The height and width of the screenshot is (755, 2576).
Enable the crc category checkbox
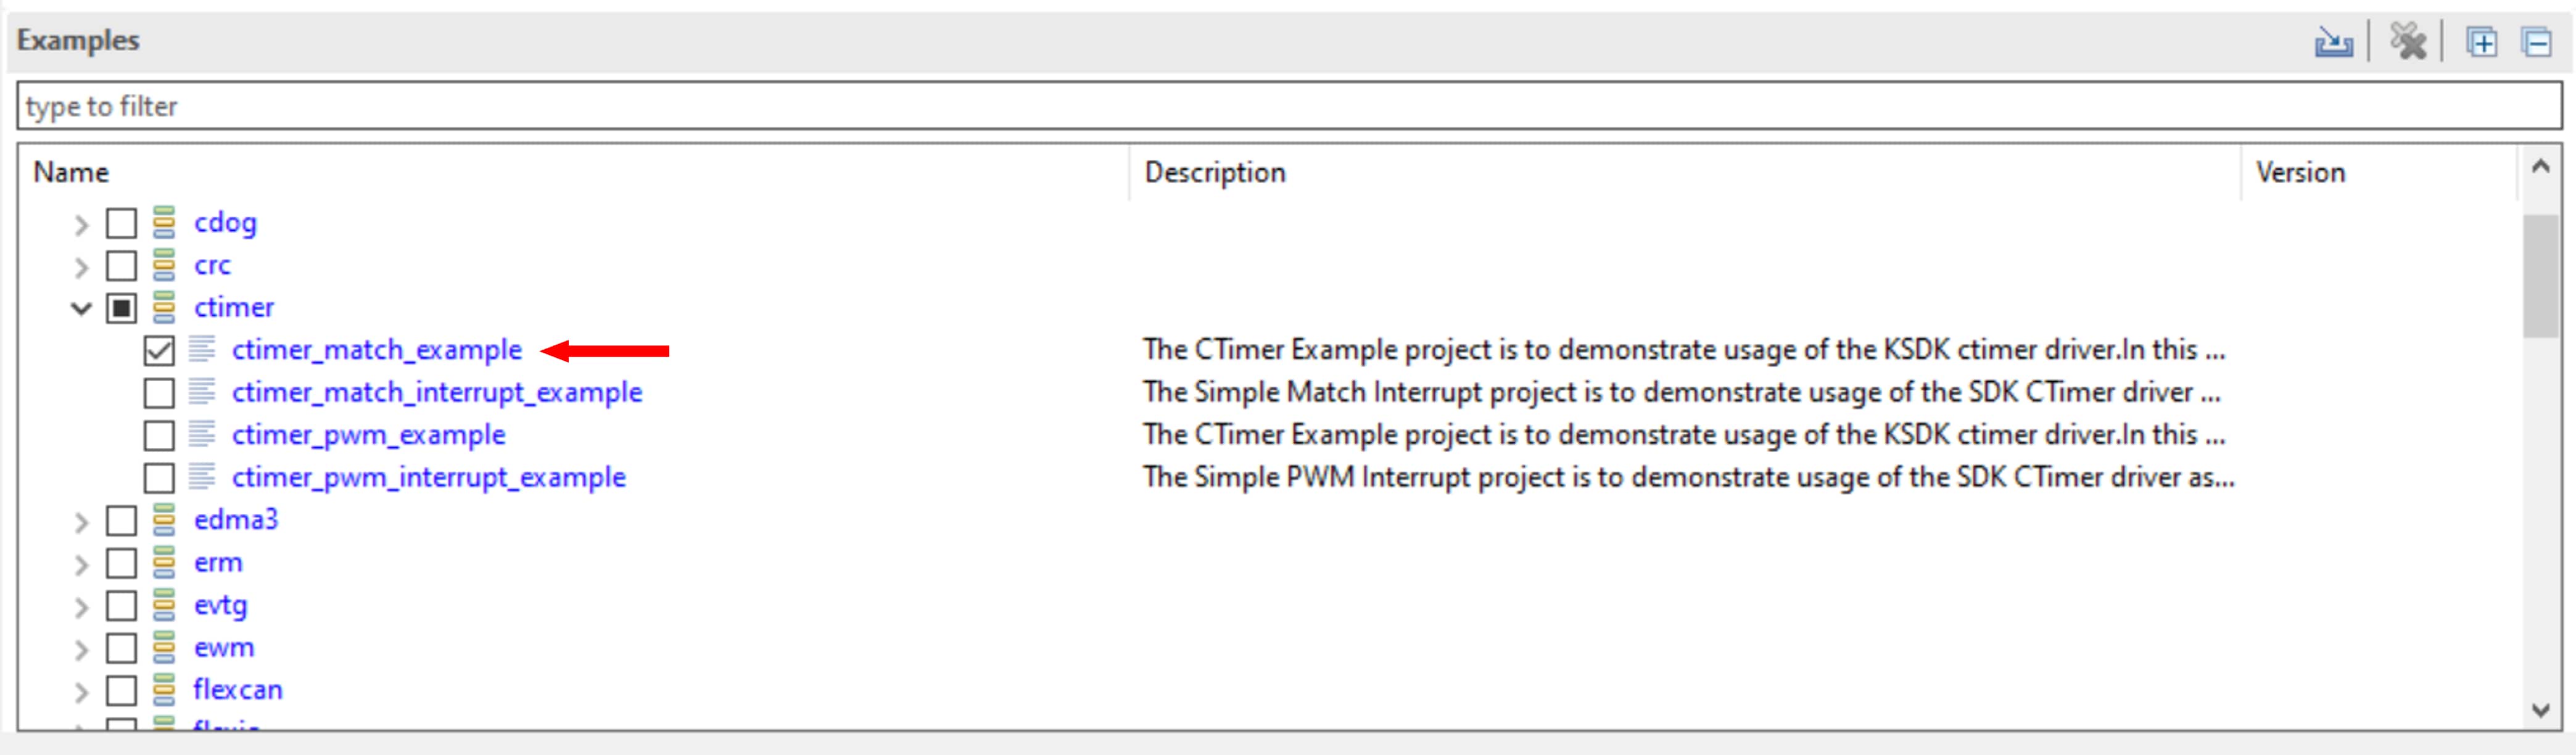pyautogui.click(x=121, y=265)
